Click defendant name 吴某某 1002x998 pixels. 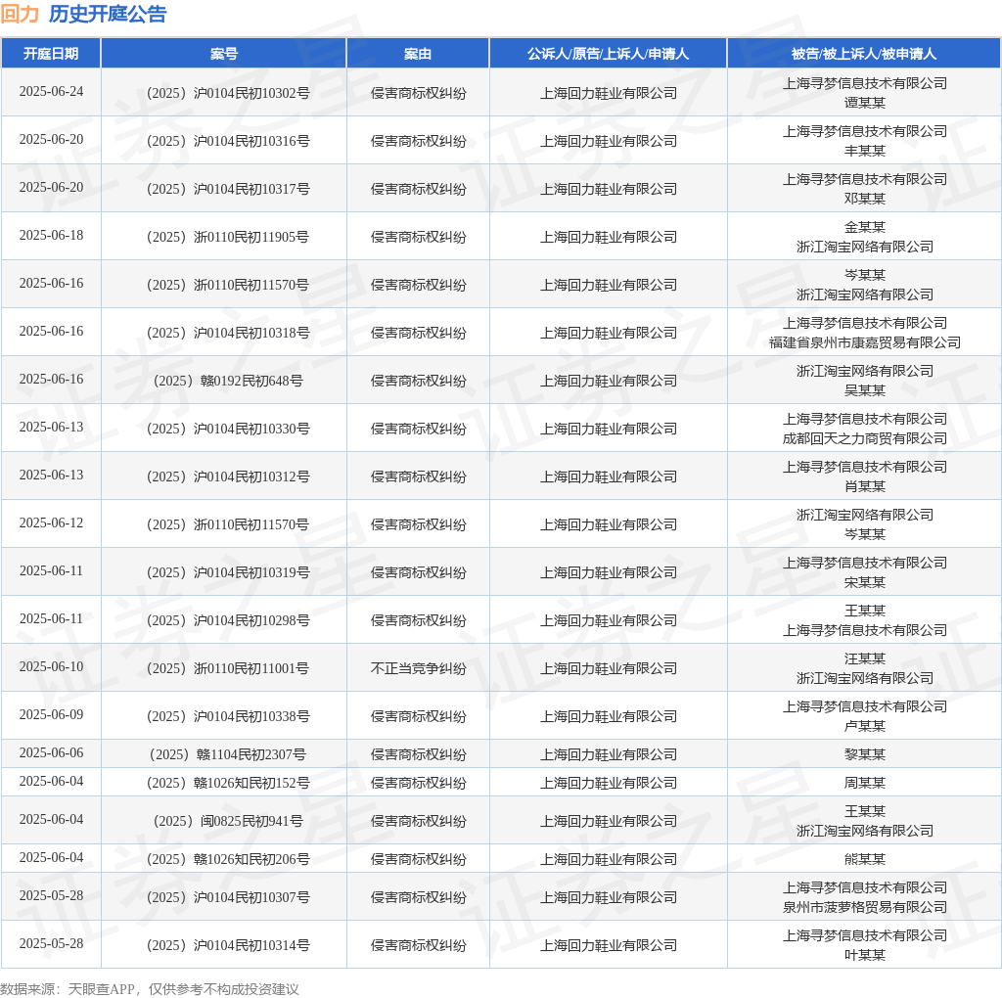point(865,390)
